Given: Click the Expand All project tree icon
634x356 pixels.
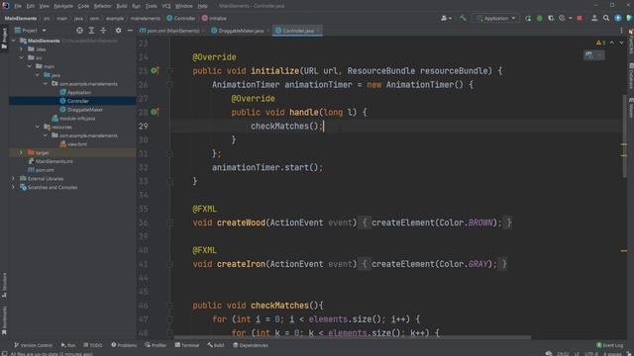Looking at the screenshot, I should 91,31.
